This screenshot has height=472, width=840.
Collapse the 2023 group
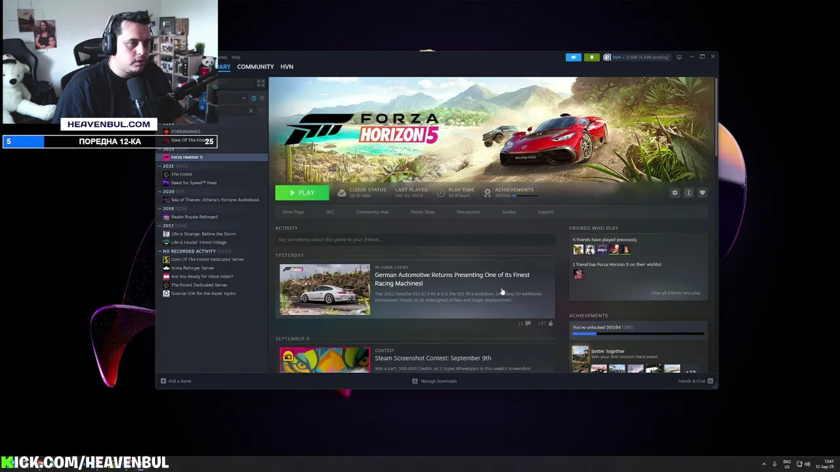[159, 149]
